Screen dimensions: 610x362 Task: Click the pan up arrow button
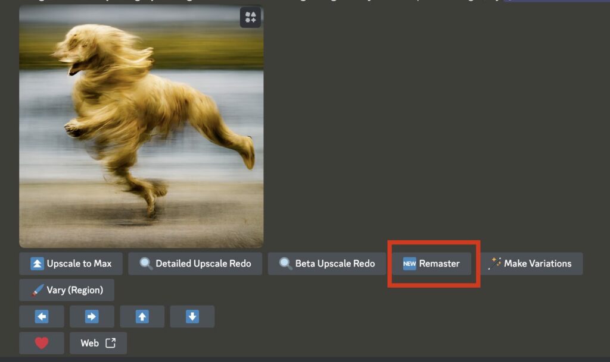click(142, 317)
